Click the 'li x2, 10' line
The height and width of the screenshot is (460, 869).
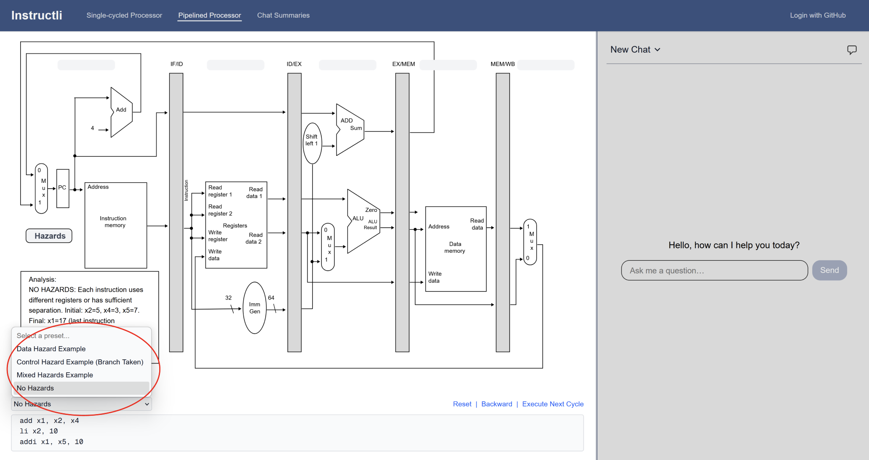pos(39,431)
